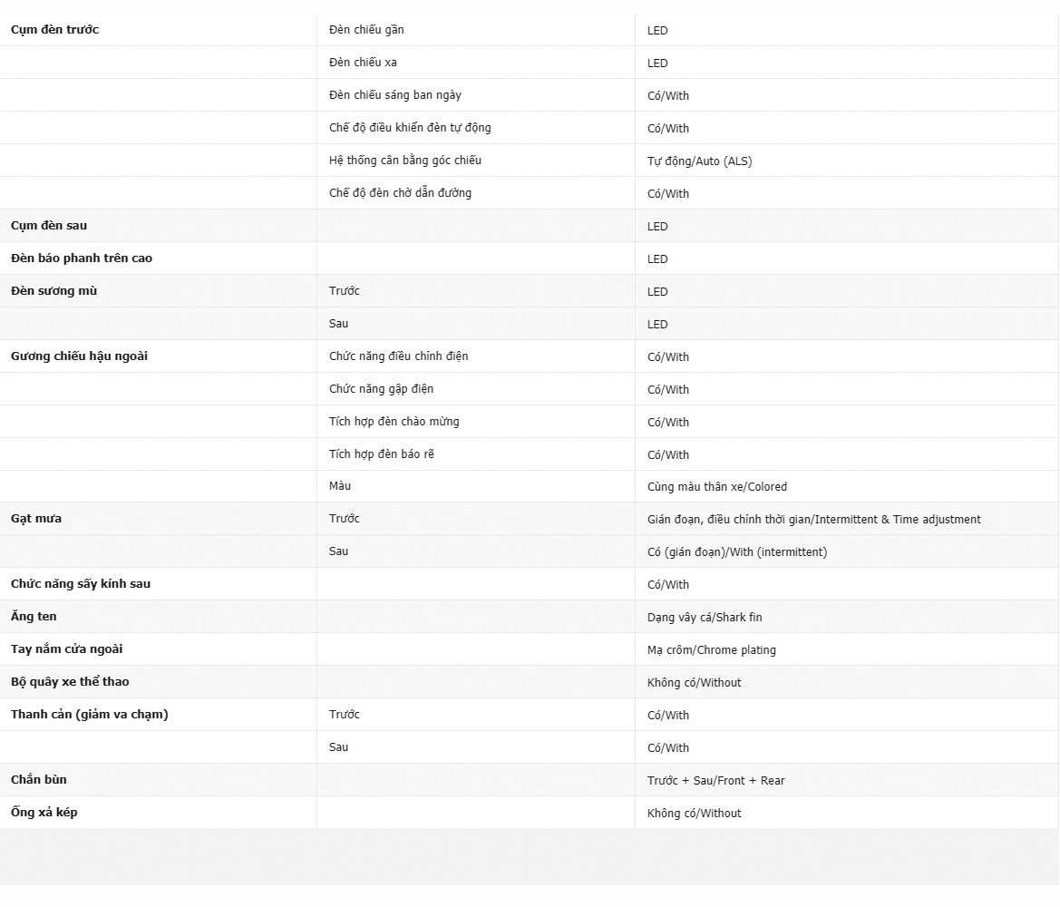
Task: Select 'Gương chiếu hậu ngoài' header
Action: click(x=79, y=356)
